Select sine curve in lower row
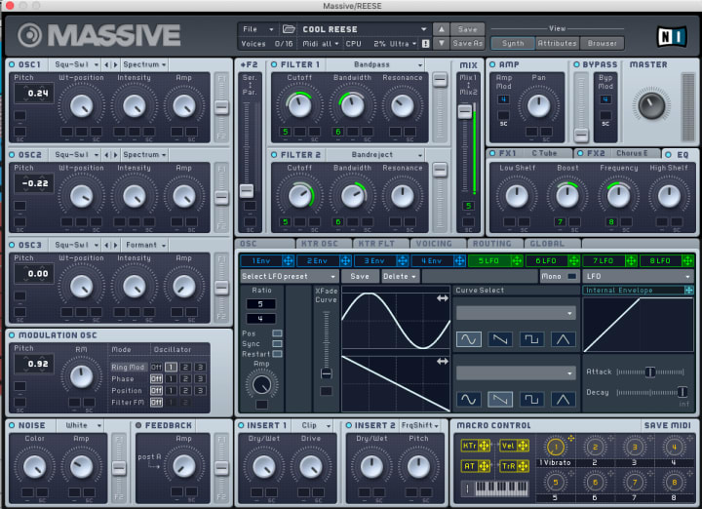This screenshot has height=509, width=702. pyautogui.click(x=469, y=399)
